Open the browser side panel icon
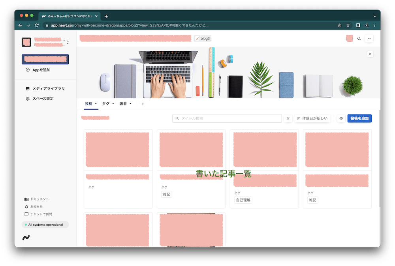Viewport: 395px width, 266px height. pos(358,25)
